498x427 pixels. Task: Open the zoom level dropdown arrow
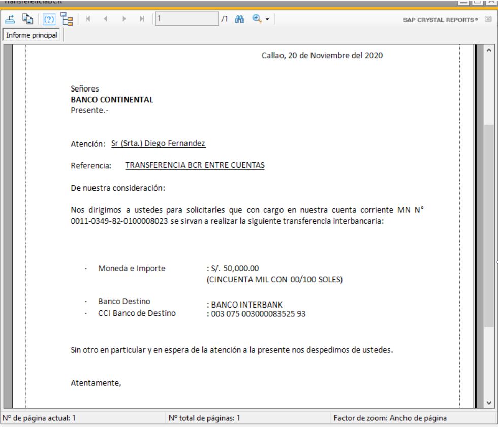pos(267,19)
